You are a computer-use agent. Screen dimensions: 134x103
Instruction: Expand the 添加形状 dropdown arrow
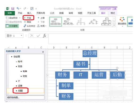click(20, 18)
